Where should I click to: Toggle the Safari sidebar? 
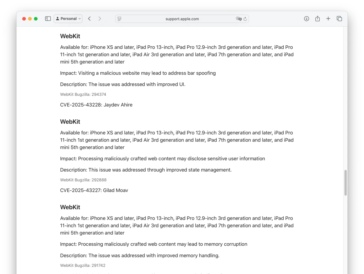pyautogui.click(x=48, y=18)
